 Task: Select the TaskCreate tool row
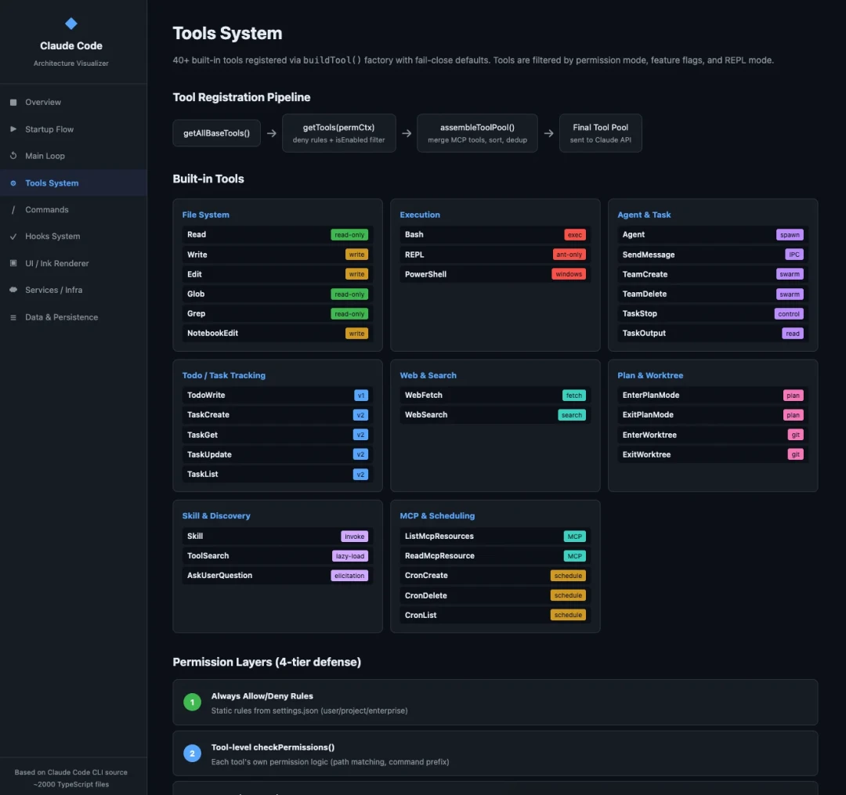[277, 415]
